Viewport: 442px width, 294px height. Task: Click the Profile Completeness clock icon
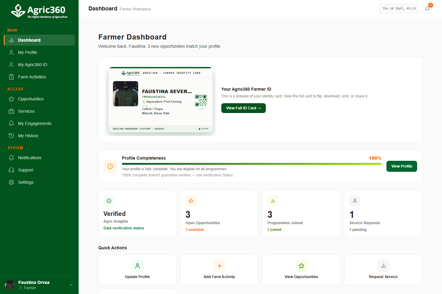pyautogui.click(x=110, y=166)
